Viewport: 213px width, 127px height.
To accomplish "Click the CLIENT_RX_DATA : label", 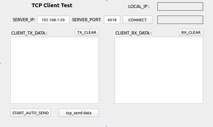I will [x=134, y=33].
